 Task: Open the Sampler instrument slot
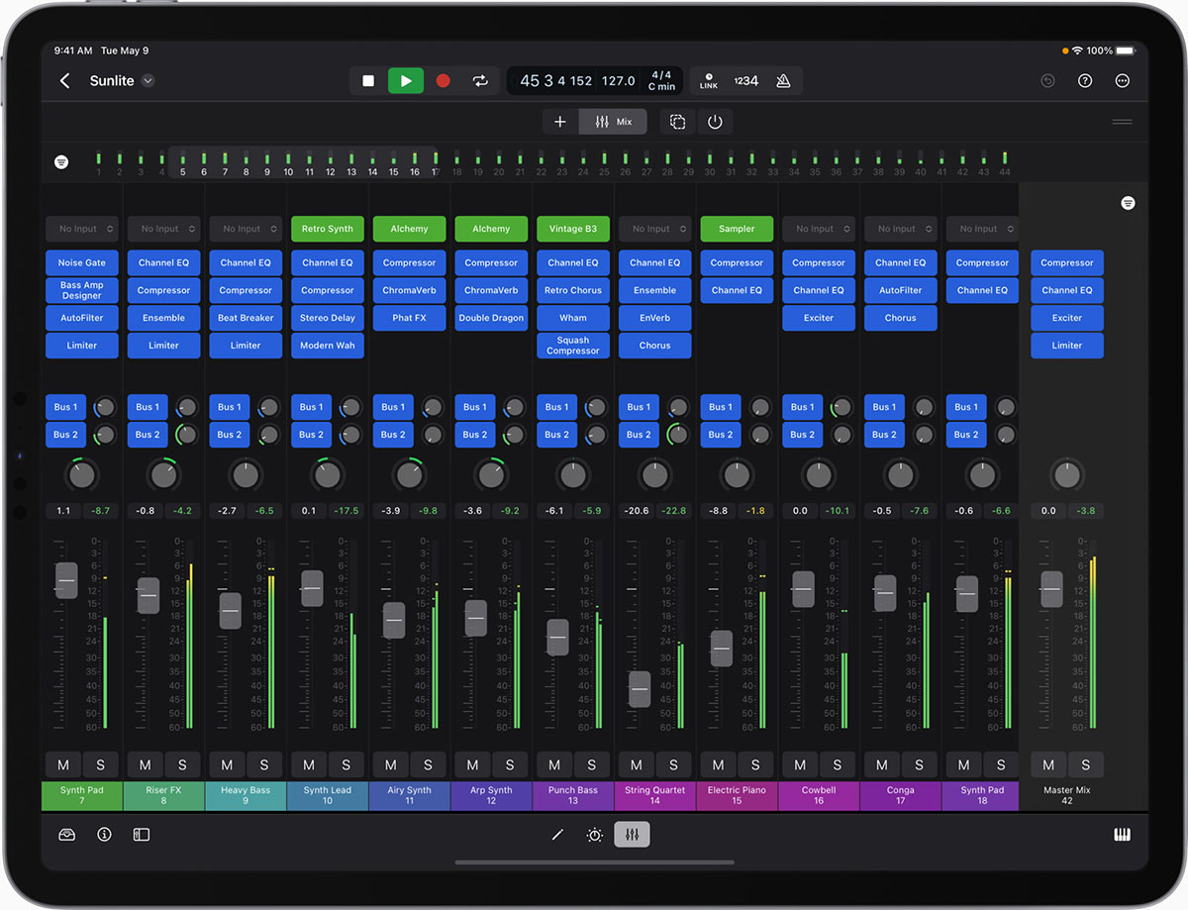[x=737, y=229]
